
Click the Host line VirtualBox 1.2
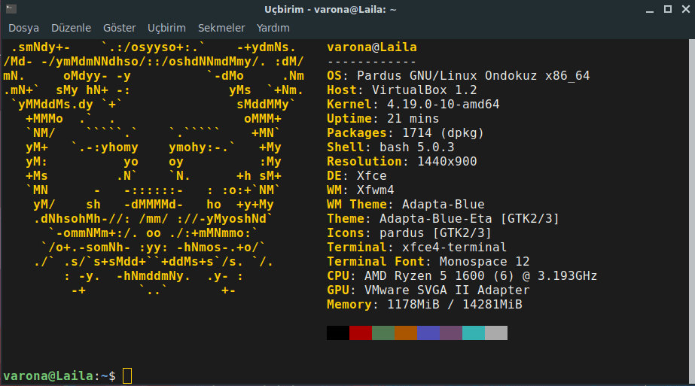coord(401,90)
